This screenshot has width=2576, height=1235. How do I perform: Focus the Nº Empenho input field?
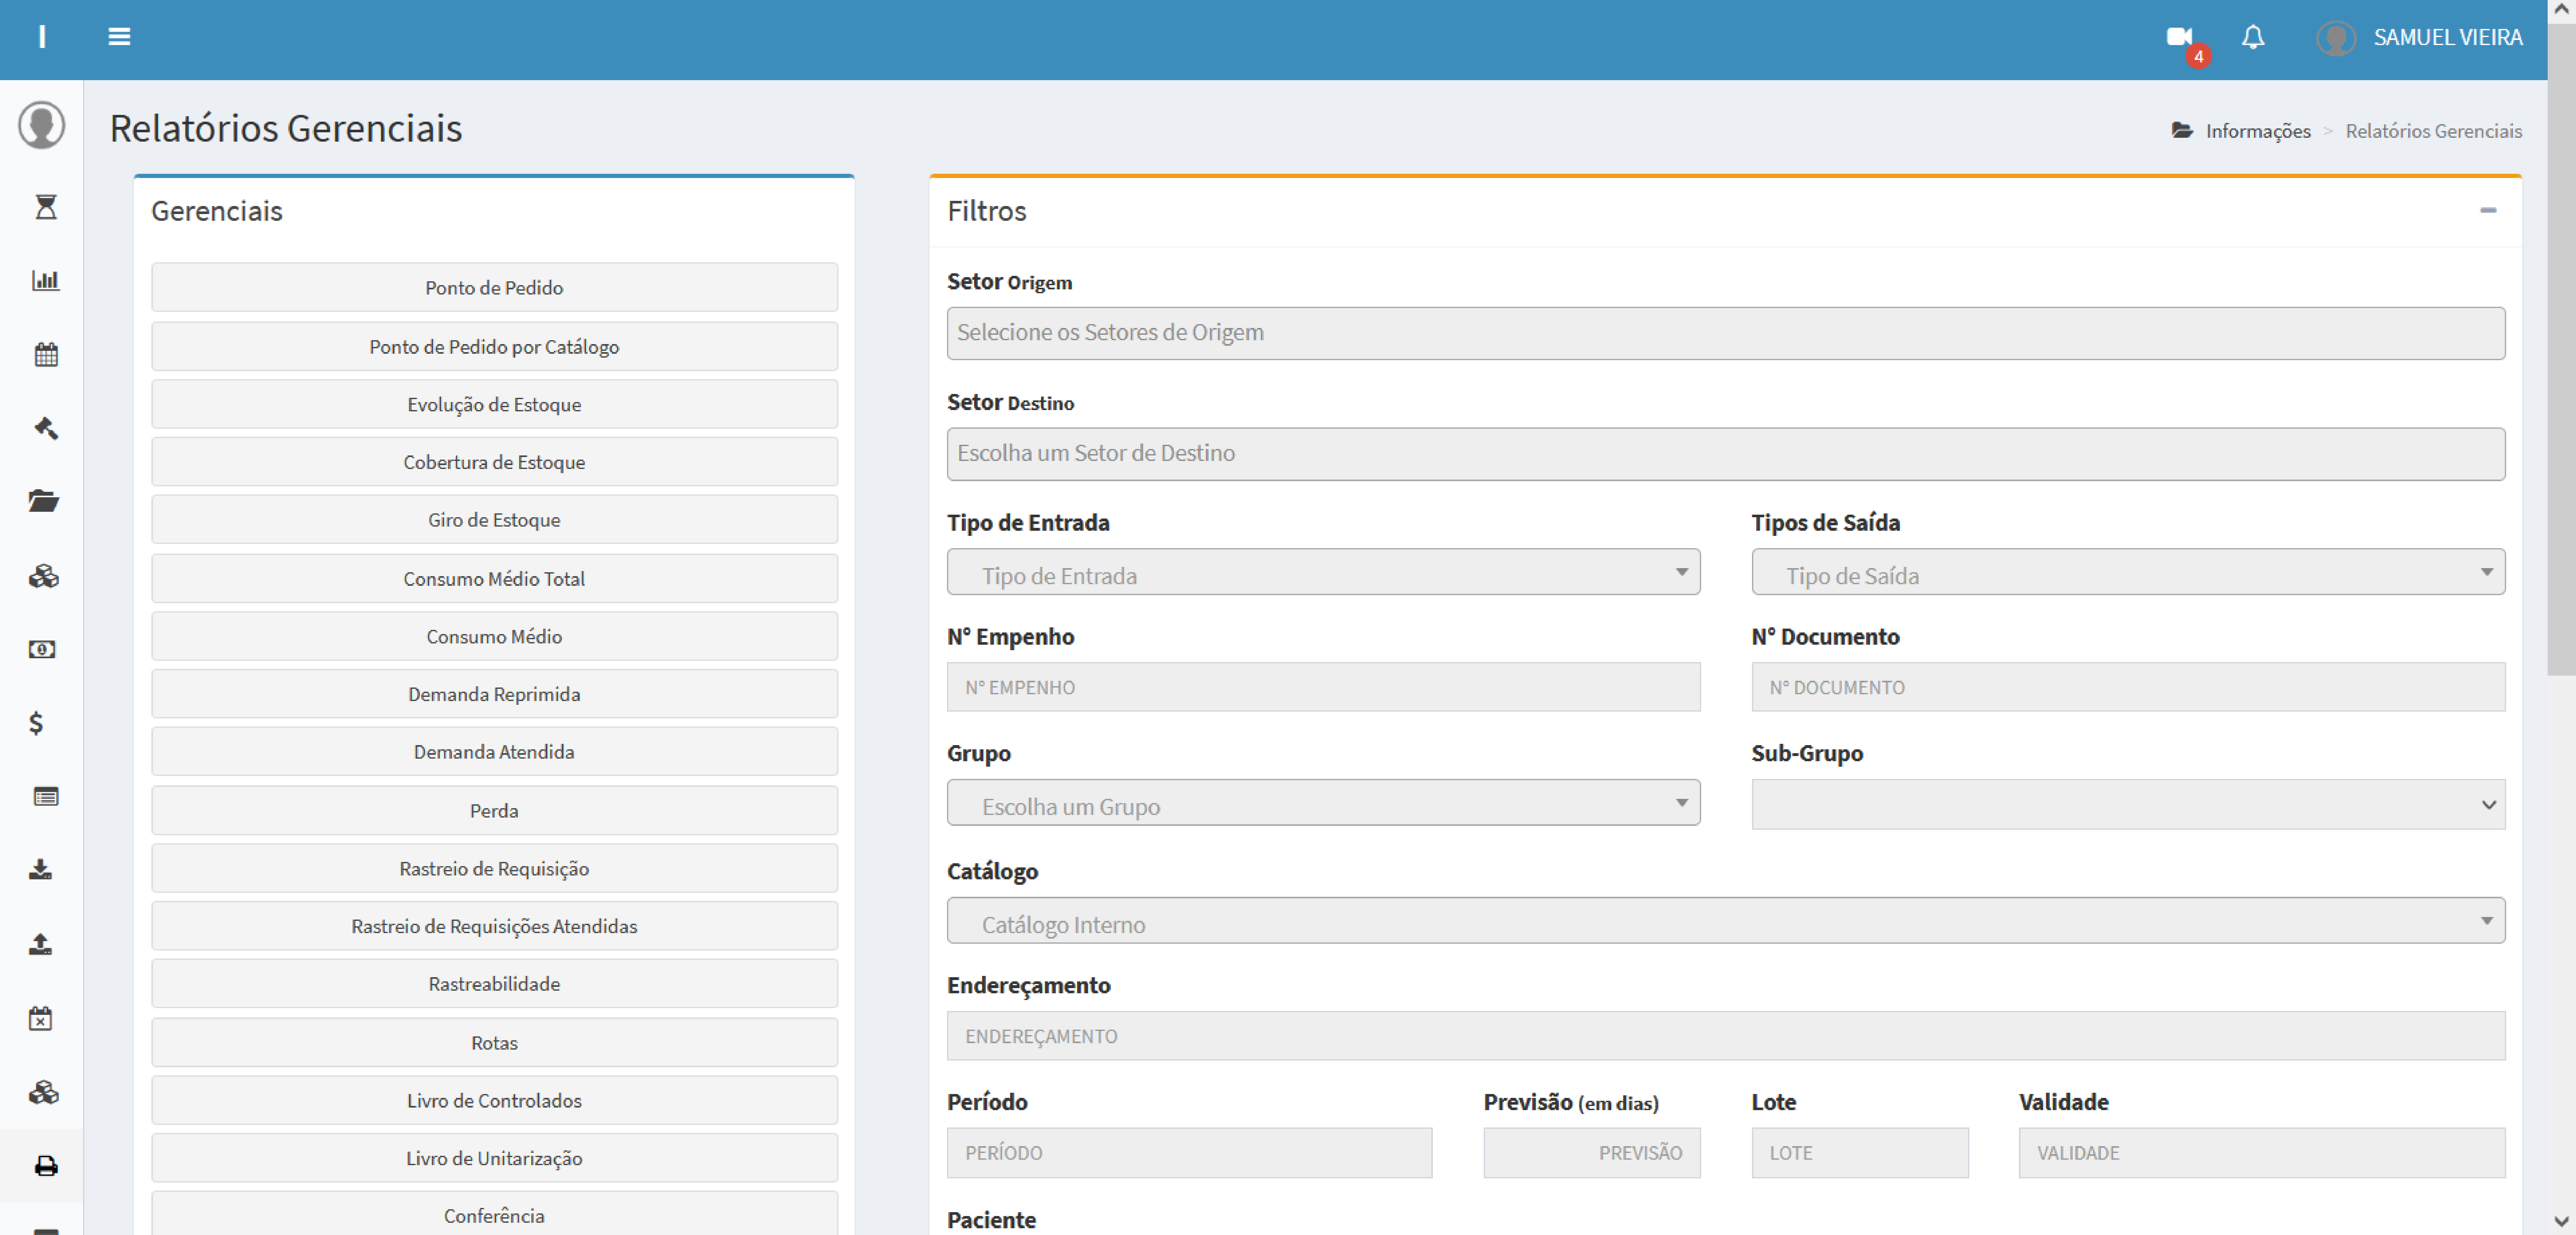pyautogui.click(x=1323, y=688)
